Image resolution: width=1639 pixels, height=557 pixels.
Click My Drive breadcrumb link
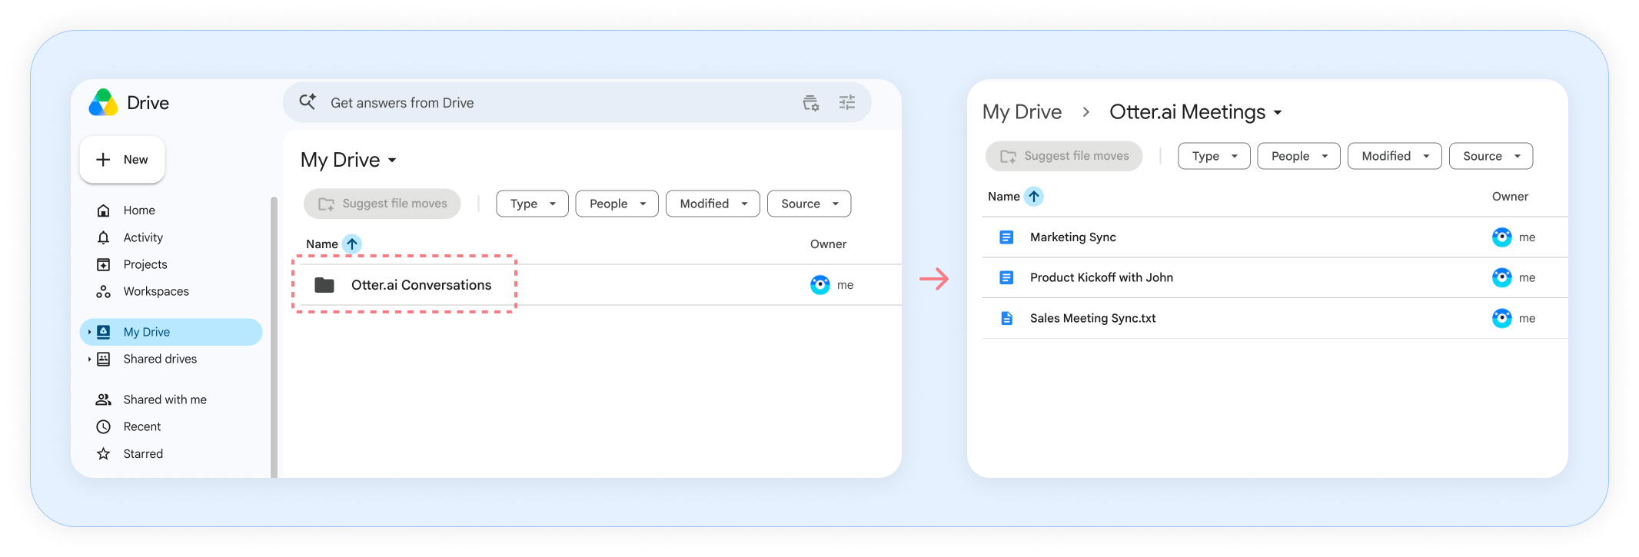1022,112
